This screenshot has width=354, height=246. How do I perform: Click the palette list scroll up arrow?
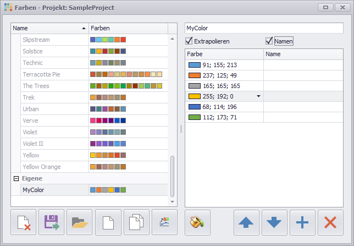[x=172, y=39]
